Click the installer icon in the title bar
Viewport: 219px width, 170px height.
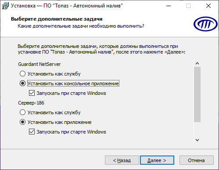pos(5,6)
